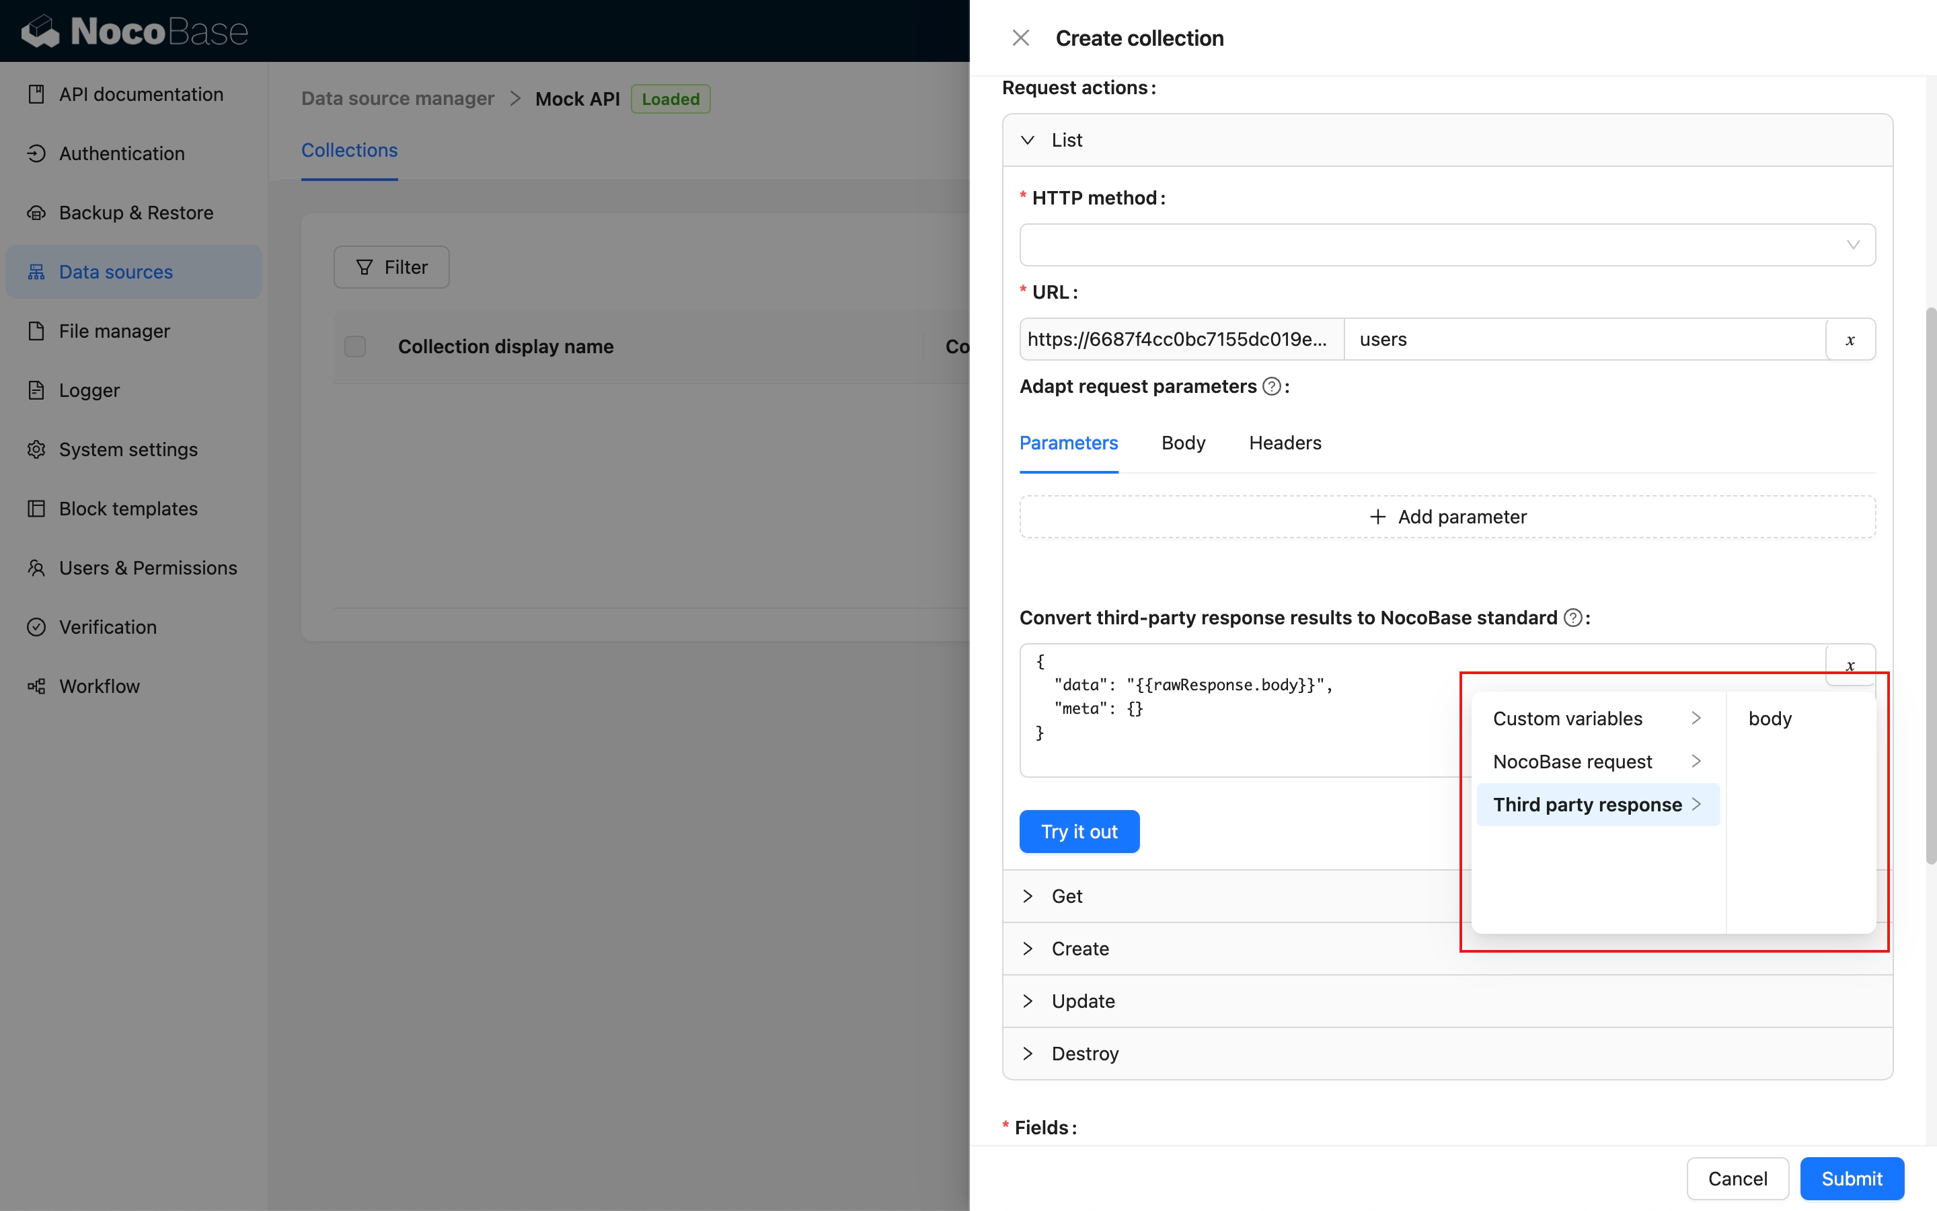Toggle the select-all collections checkbox
The width and height of the screenshot is (1937, 1211).
tap(354, 346)
